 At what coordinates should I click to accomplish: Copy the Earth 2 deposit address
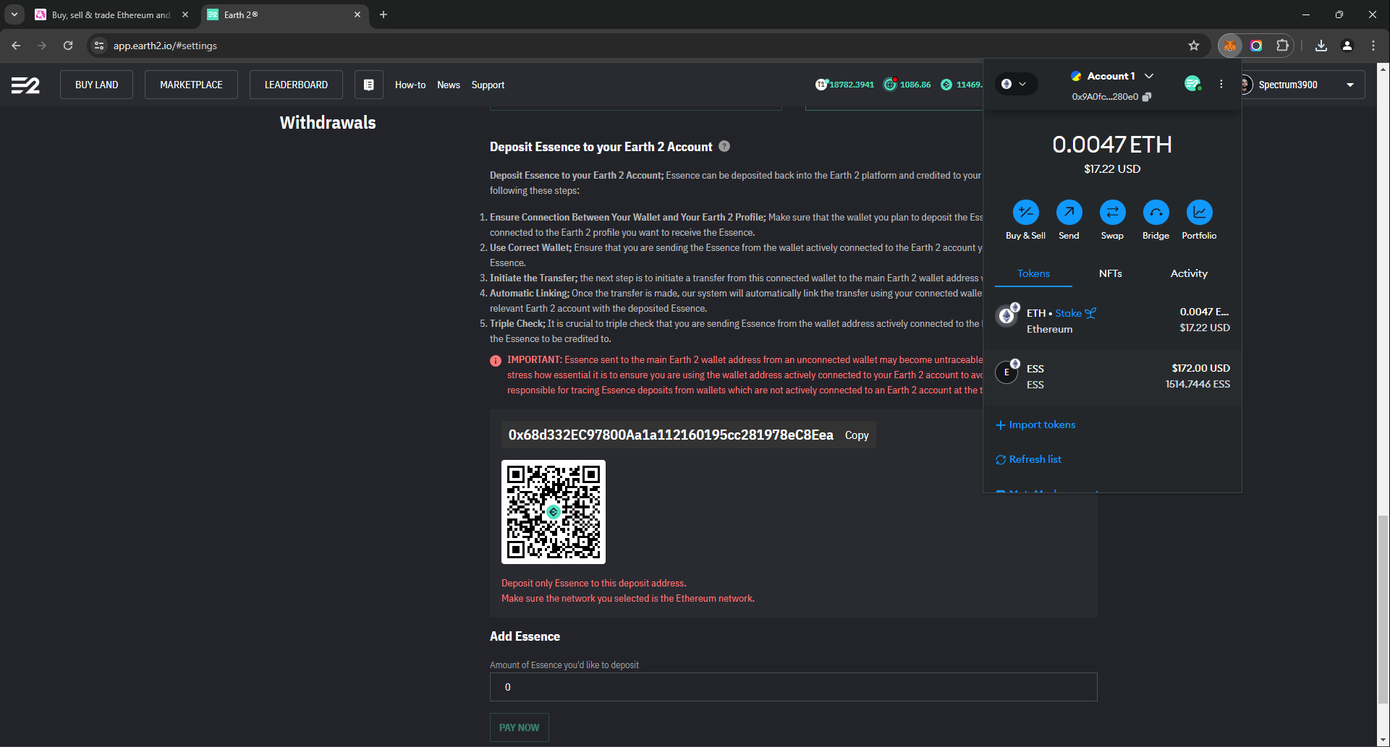856,435
